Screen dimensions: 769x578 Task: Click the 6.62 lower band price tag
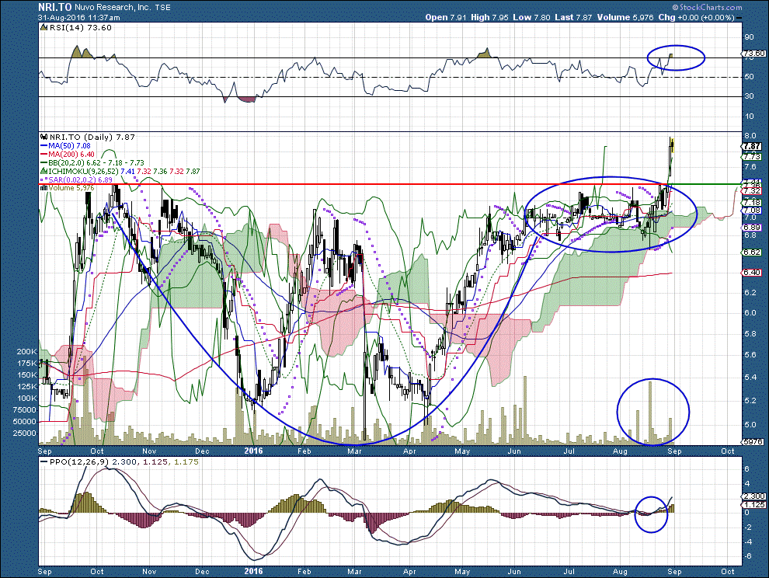(x=752, y=252)
